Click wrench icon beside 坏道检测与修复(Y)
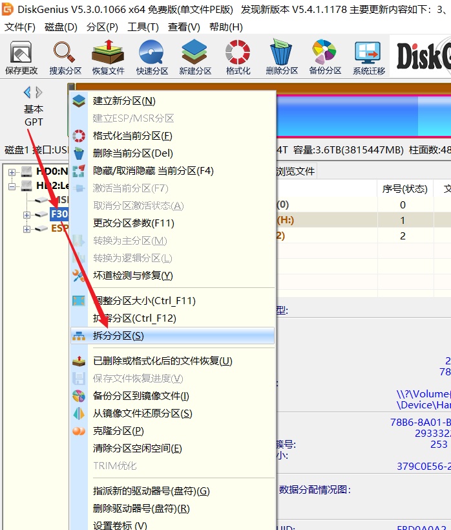Image resolution: width=451 pixels, height=530 pixels. 79,276
